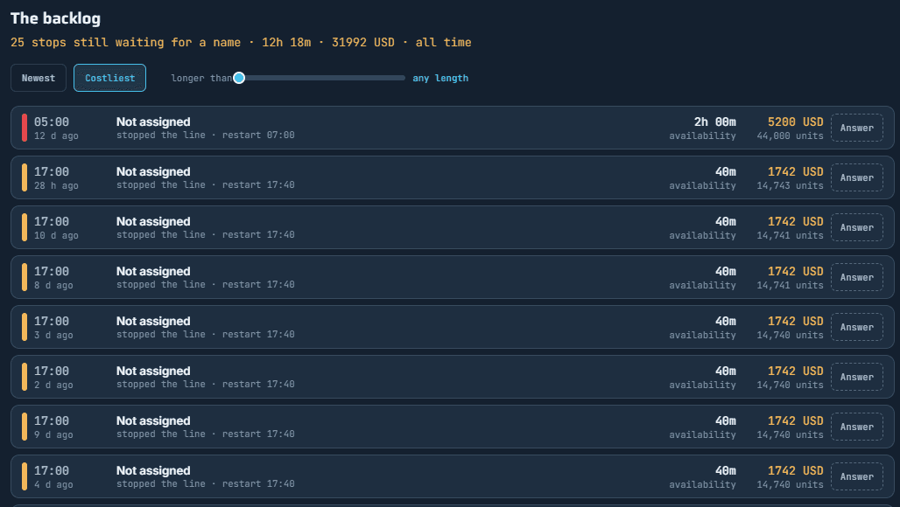Screen dimensions: 900x507
Task: Click the '3 d ago' label
Action: click(53, 335)
